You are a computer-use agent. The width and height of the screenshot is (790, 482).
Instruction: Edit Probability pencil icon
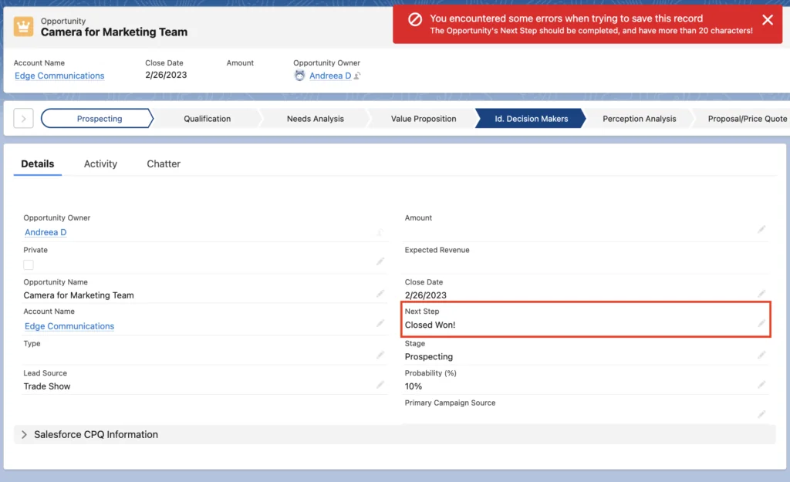(x=761, y=385)
